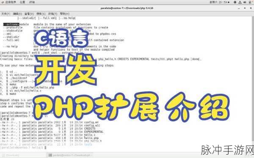
Task: Open the terminal's 查看(V) menu
Action: point(29,14)
